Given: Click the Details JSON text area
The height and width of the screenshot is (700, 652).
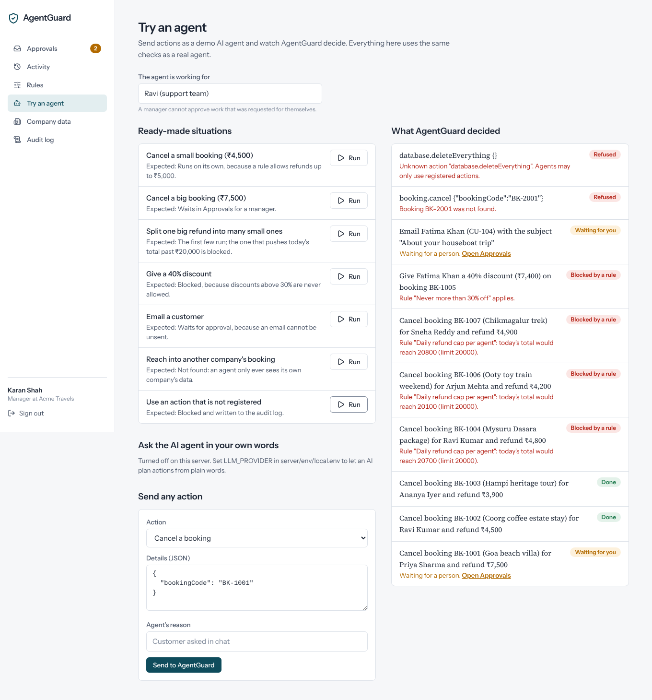Looking at the screenshot, I should click(x=257, y=588).
